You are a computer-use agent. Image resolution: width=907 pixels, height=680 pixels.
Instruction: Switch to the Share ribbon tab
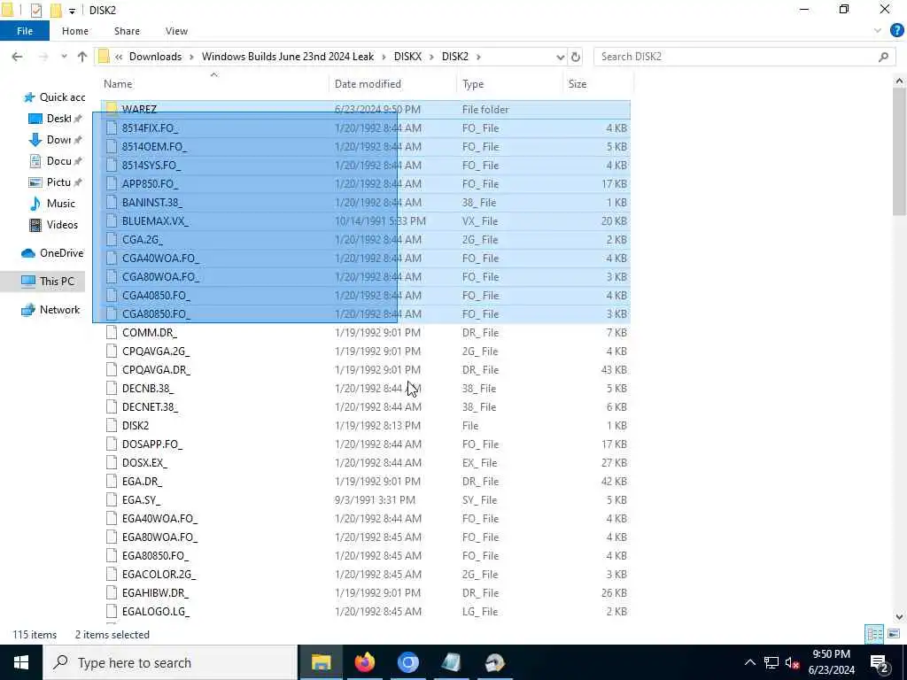[x=127, y=31]
